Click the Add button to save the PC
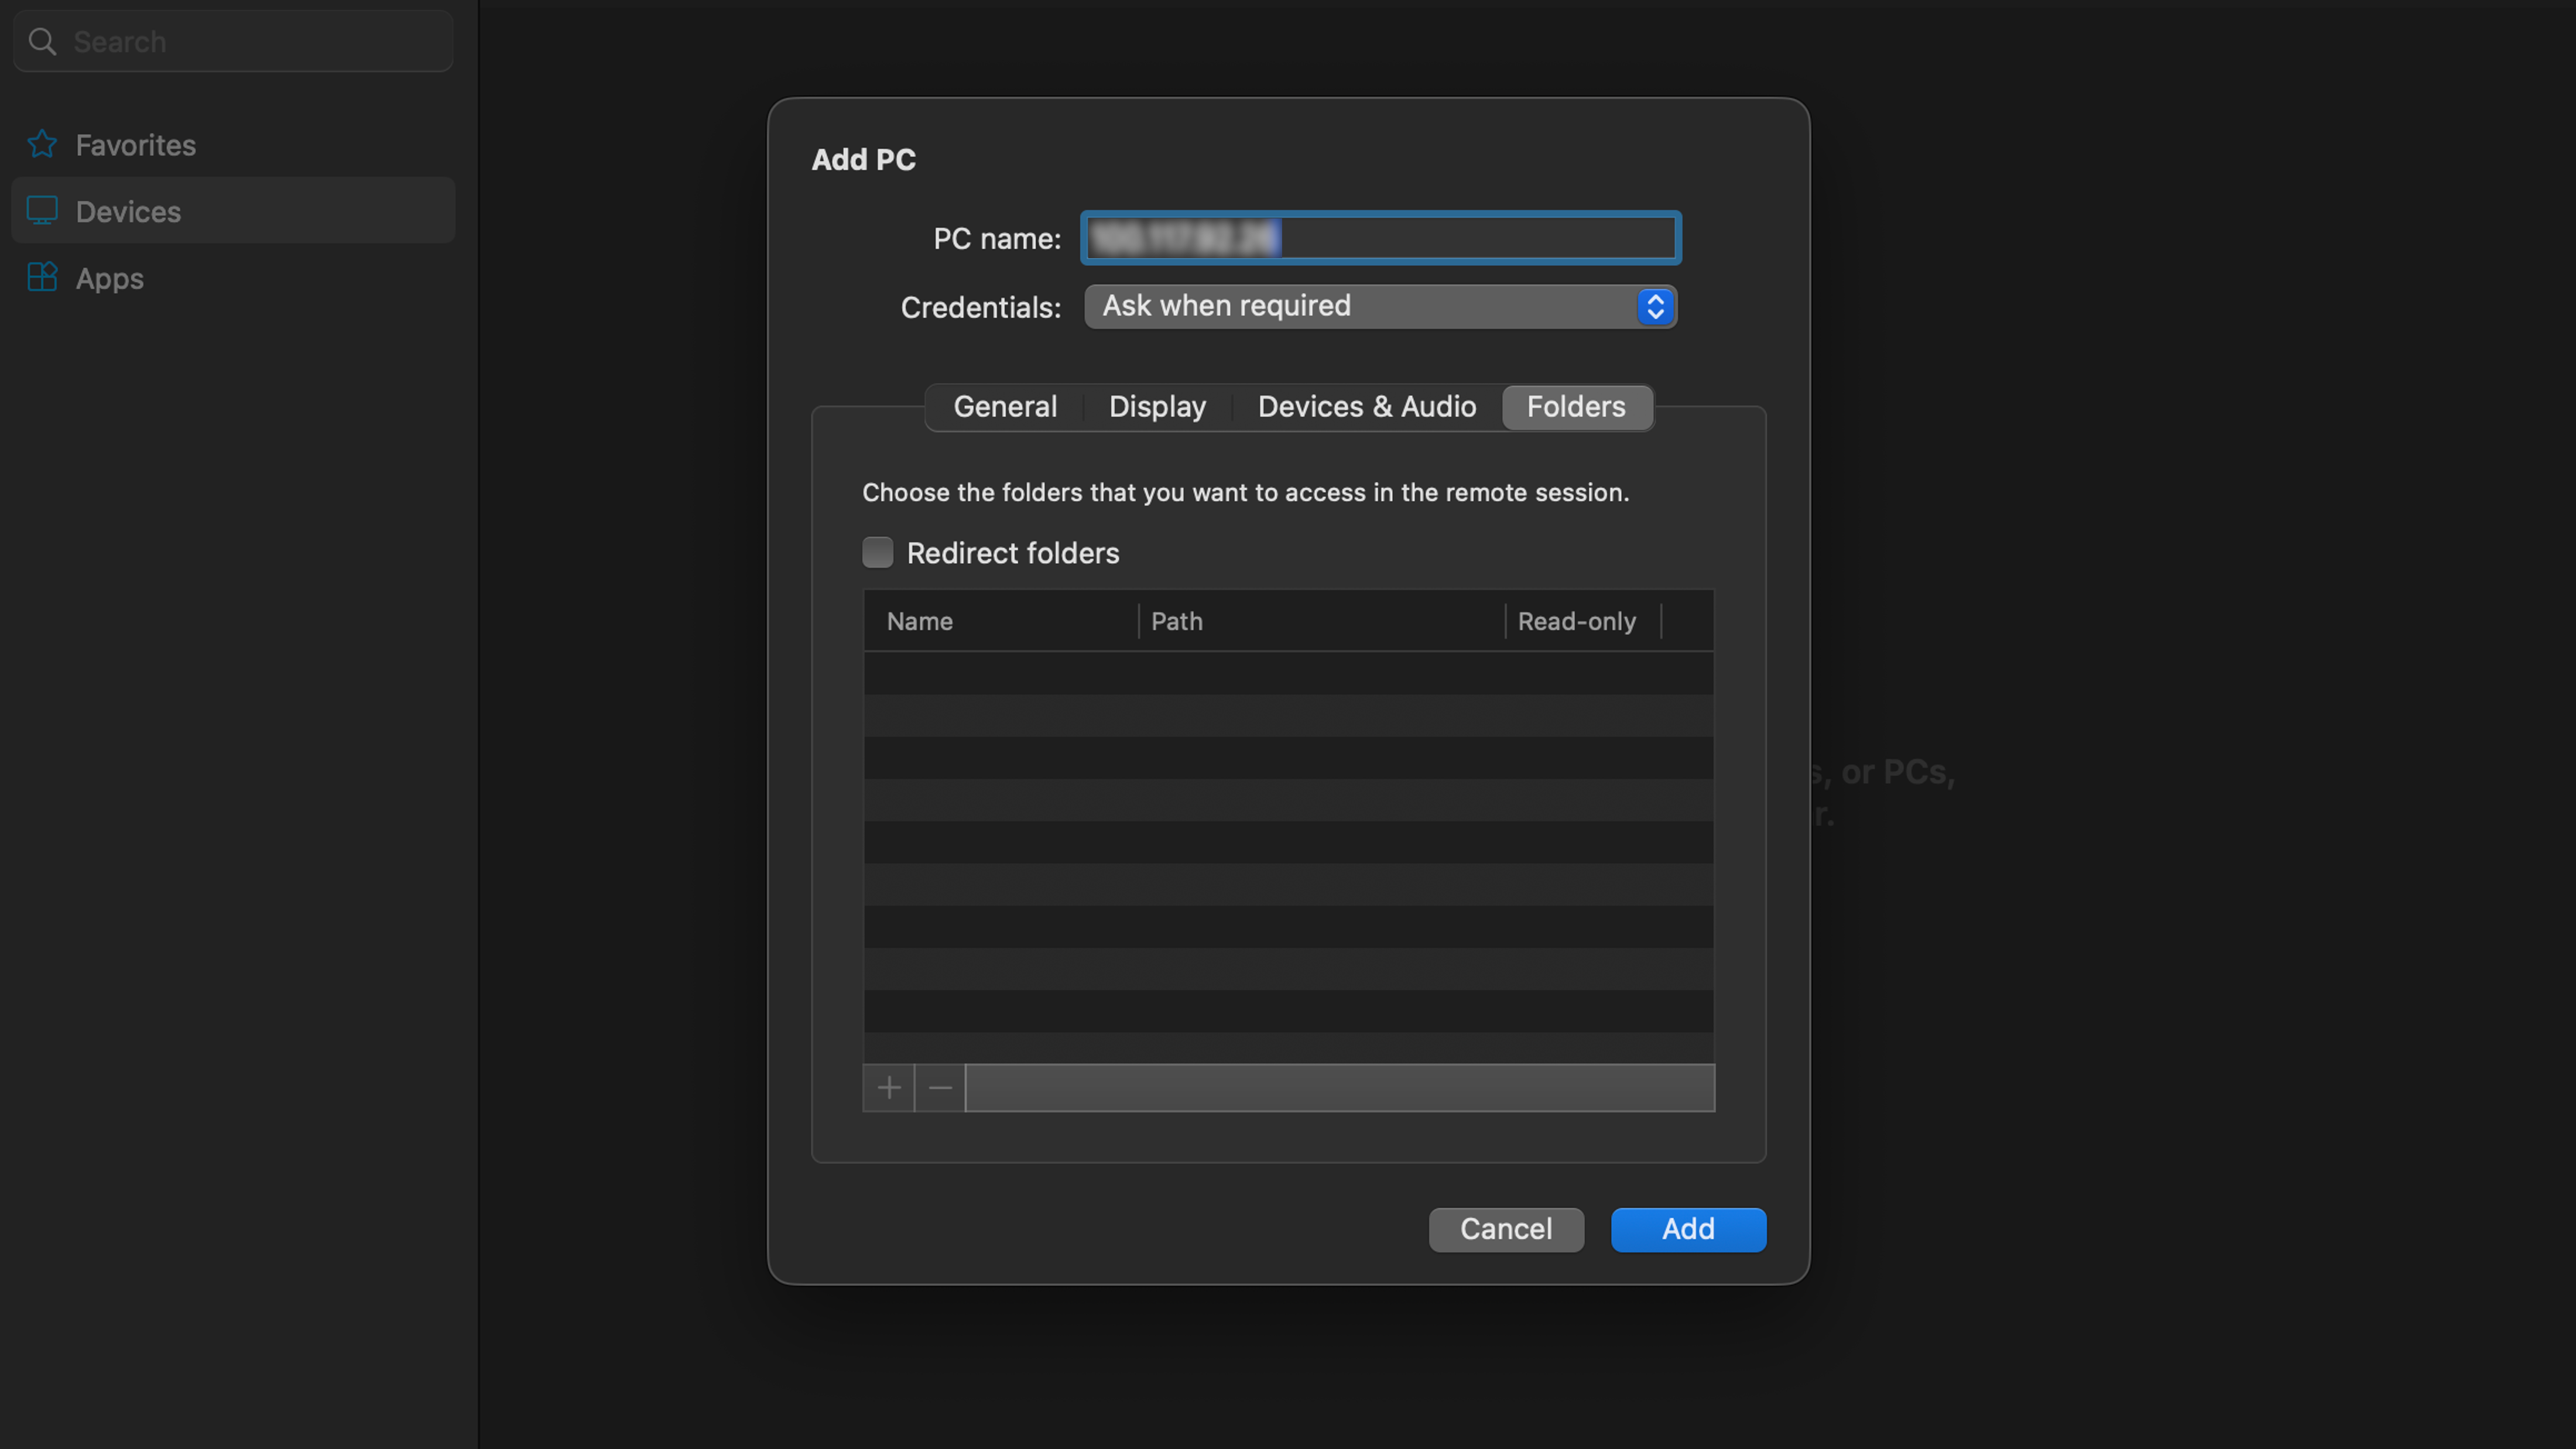The height and width of the screenshot is (1449, 2576). tap(1688, 1229)
